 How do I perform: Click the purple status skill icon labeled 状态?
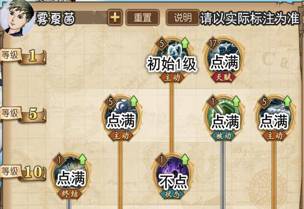click(x=172, y=176)
